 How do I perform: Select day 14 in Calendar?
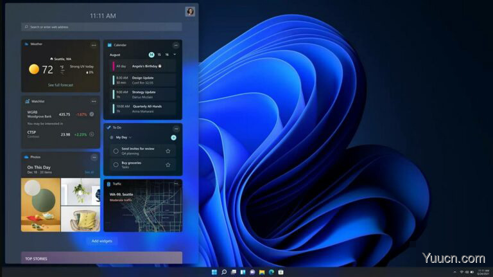tap(151, 55)
